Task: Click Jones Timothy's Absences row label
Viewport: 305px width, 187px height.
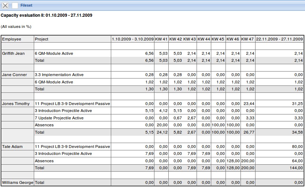Action: (44, 125)
